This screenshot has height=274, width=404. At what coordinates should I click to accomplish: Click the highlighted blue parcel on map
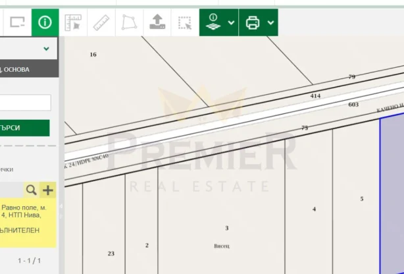[392, 198]
